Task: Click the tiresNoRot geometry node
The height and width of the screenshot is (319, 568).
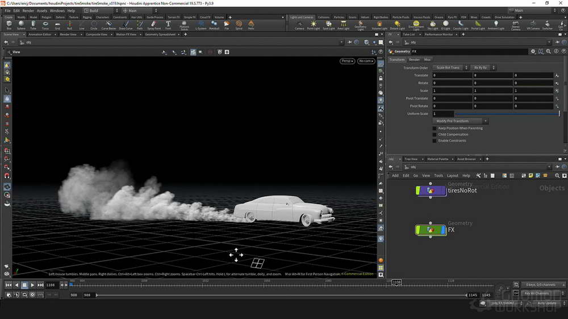Action: (431, 190)
